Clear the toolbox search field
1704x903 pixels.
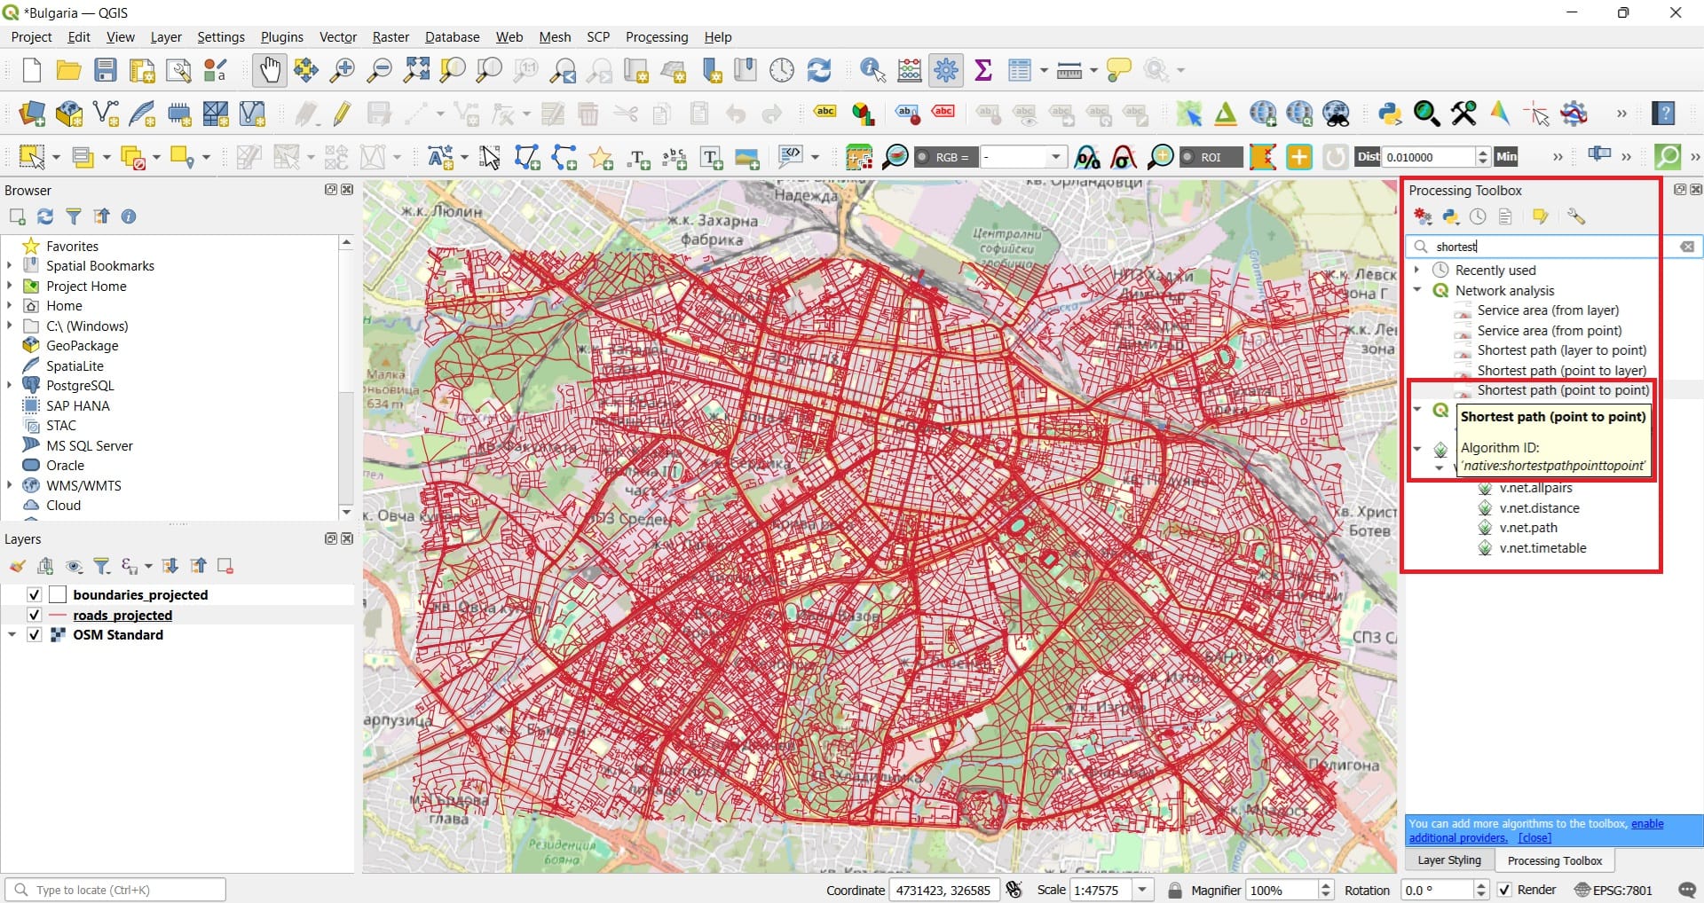pyautogui.click(x=1687, y=247)
